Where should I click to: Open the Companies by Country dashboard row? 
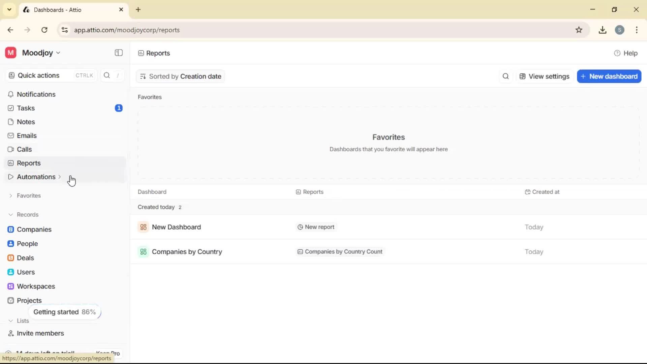click(x=188, y=251)
